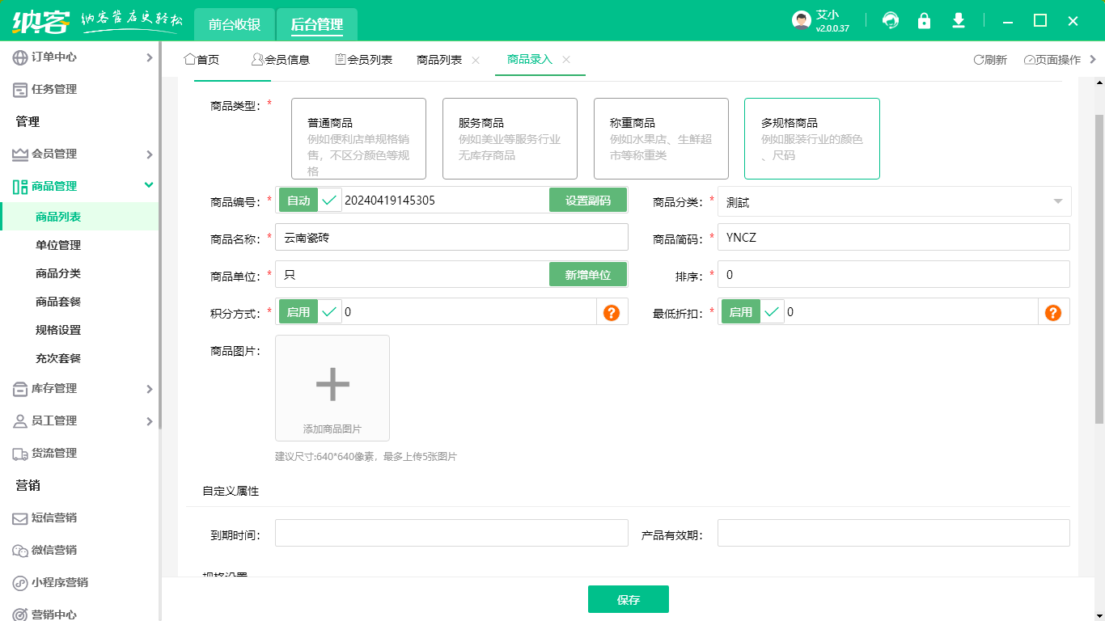1105x621 pixels.
Task: Toggle 启用 on the 积分方式 field
Action: point(298,311)
